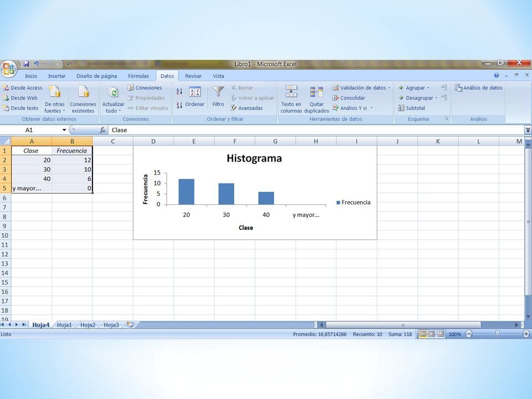Image resolution: width=532 pixels, height=399 pixels.
Task: Import data with Desde texto
Action: [x=21, y=108]
